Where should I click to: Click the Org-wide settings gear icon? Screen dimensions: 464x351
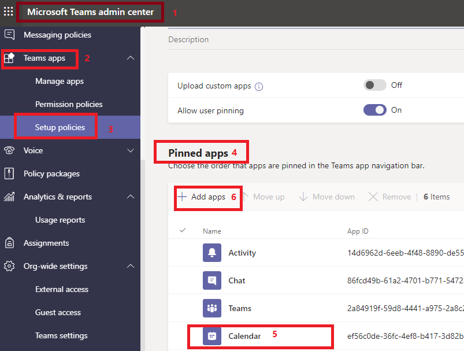(9, 266)
